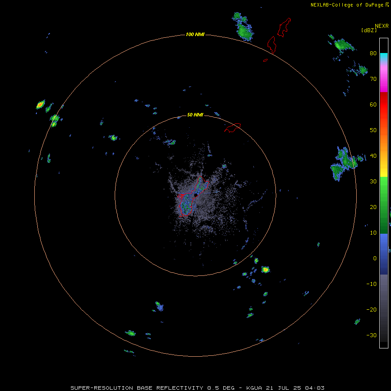Click the -10 value on the dBZ scale

click(371, 284)
